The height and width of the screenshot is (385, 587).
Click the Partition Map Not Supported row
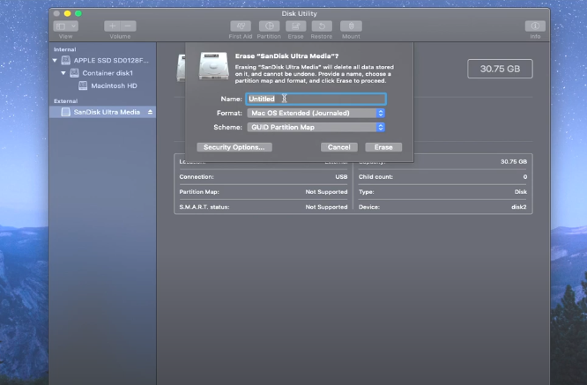point(264,191)
